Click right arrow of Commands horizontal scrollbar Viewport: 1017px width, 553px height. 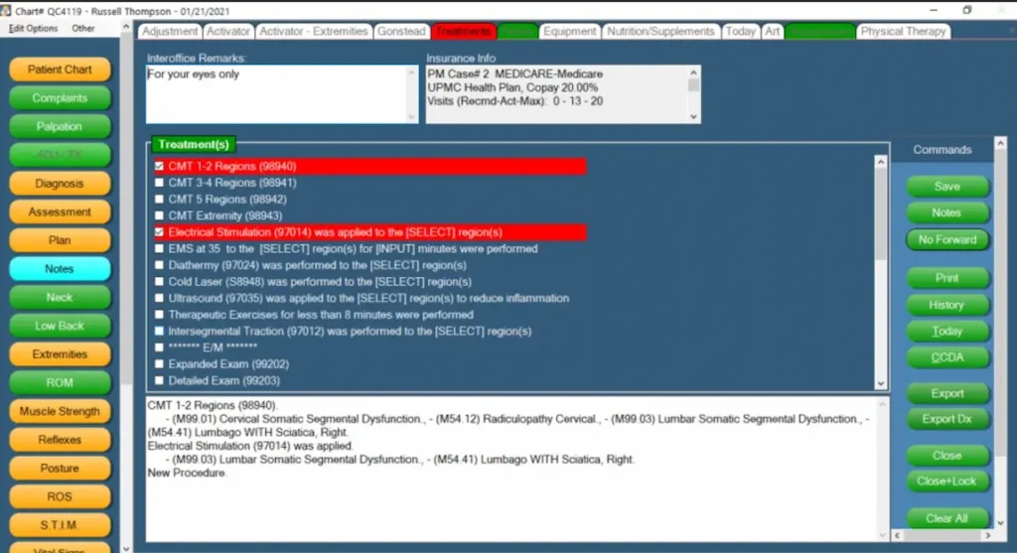click(x=988, y=535)
